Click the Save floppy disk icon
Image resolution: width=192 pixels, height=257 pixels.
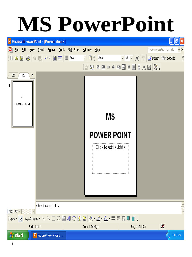[x=22, y=58]
